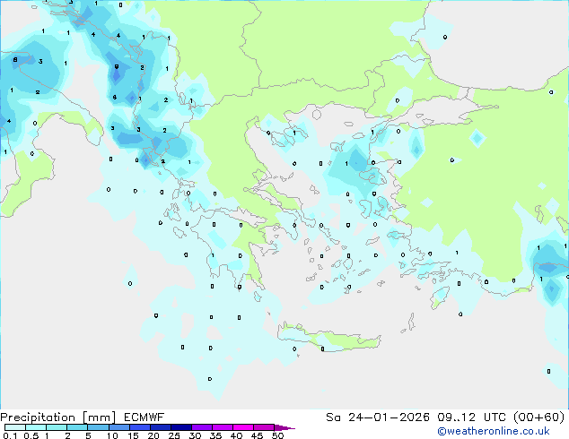Click the '50' legend scale label

pyautogui.click(x=277, y=435)
